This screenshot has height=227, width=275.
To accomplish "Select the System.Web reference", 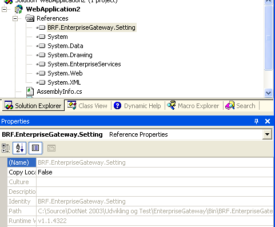I will coord(65,73).
